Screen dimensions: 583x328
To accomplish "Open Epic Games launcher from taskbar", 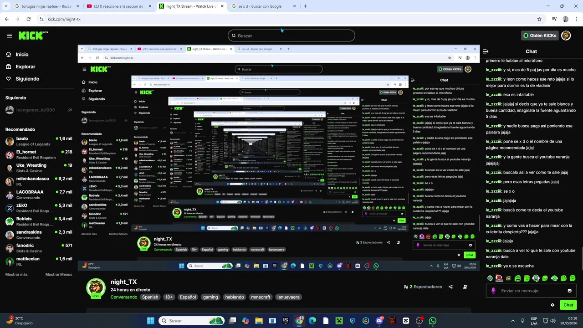I will [x=286, y=321].
